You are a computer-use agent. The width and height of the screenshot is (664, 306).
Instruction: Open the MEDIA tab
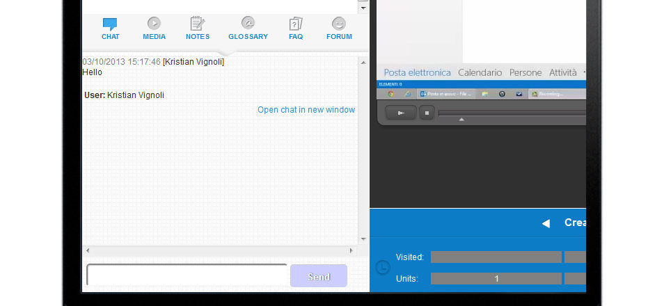[x=154, y=29]
